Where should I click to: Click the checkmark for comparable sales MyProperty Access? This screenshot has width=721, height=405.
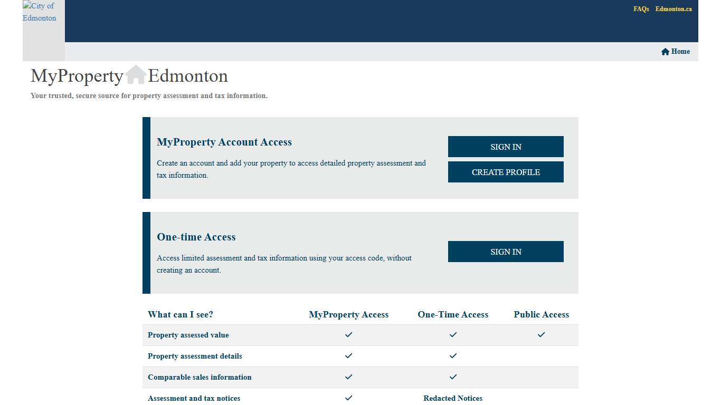coord(348,377)
